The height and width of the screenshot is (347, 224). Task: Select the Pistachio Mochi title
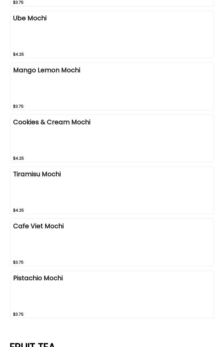(38, 278)
